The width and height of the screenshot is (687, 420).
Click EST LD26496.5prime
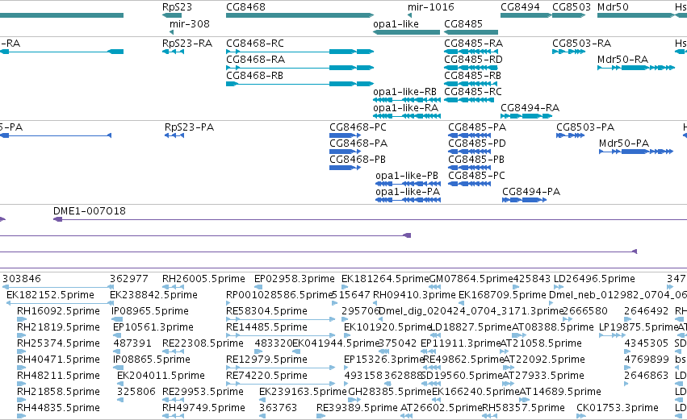click(594, 279)
